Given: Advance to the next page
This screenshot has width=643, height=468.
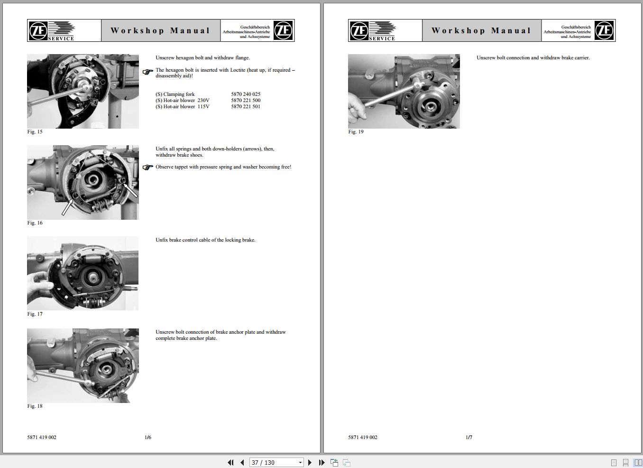Looking at the screenshot, I should click(x=310, y=462).
